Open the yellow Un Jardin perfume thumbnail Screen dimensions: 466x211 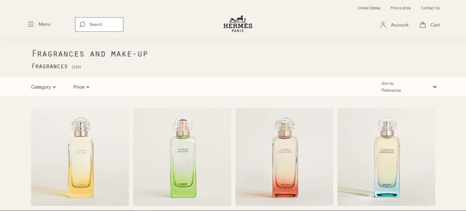click(80, 157)
